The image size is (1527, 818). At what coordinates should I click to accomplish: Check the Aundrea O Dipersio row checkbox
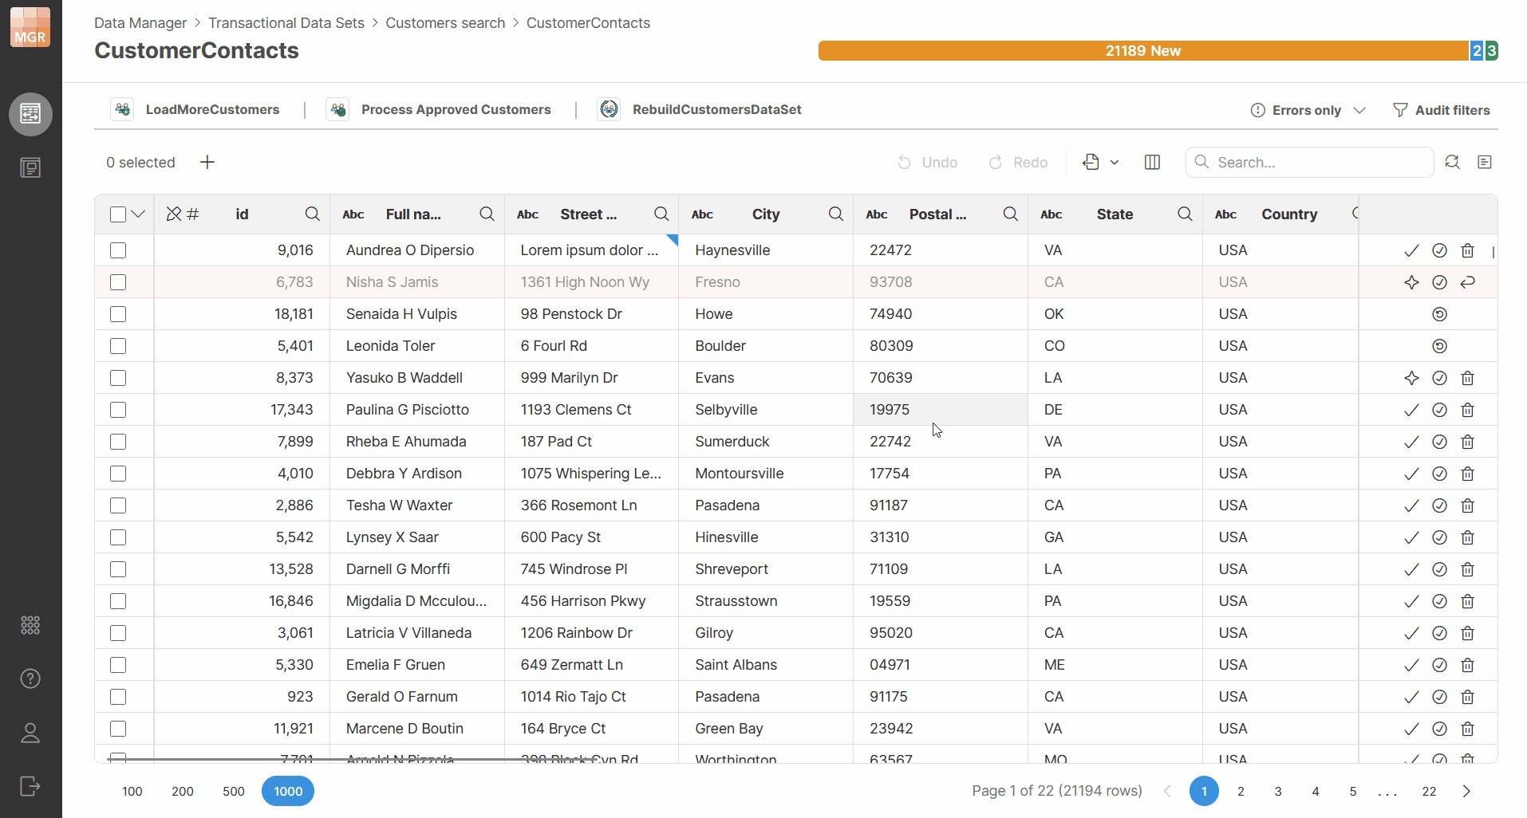coord(118,250)
